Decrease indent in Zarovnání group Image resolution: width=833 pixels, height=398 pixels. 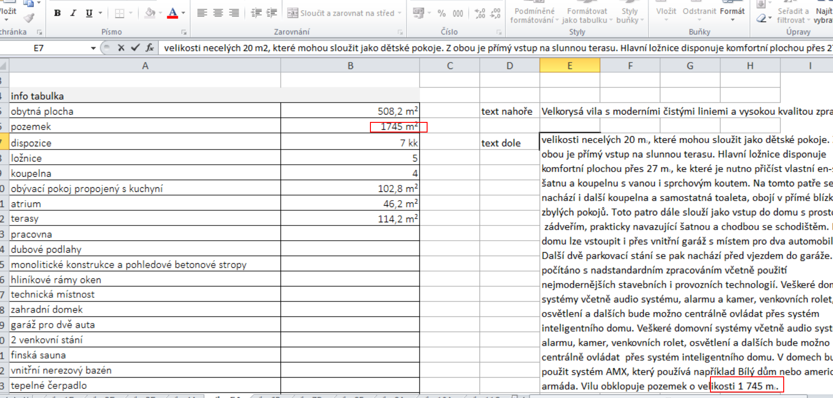point(256,13)
